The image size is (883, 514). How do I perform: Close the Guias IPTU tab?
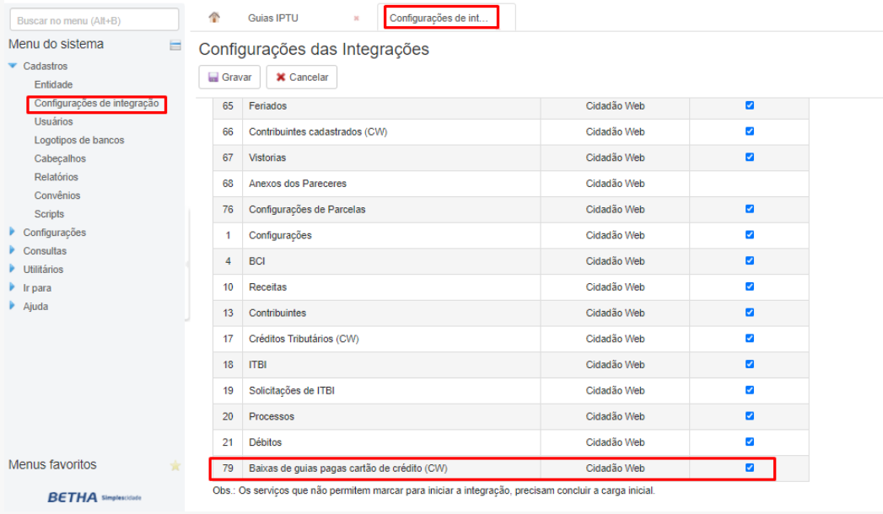click(357, 19)
